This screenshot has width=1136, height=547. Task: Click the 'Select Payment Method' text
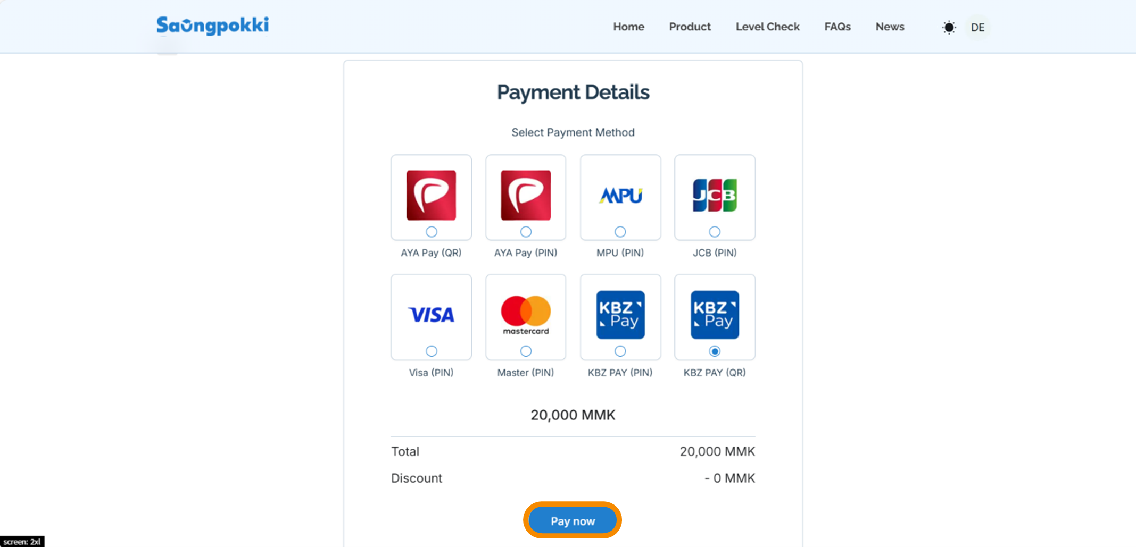pos(573,132)
